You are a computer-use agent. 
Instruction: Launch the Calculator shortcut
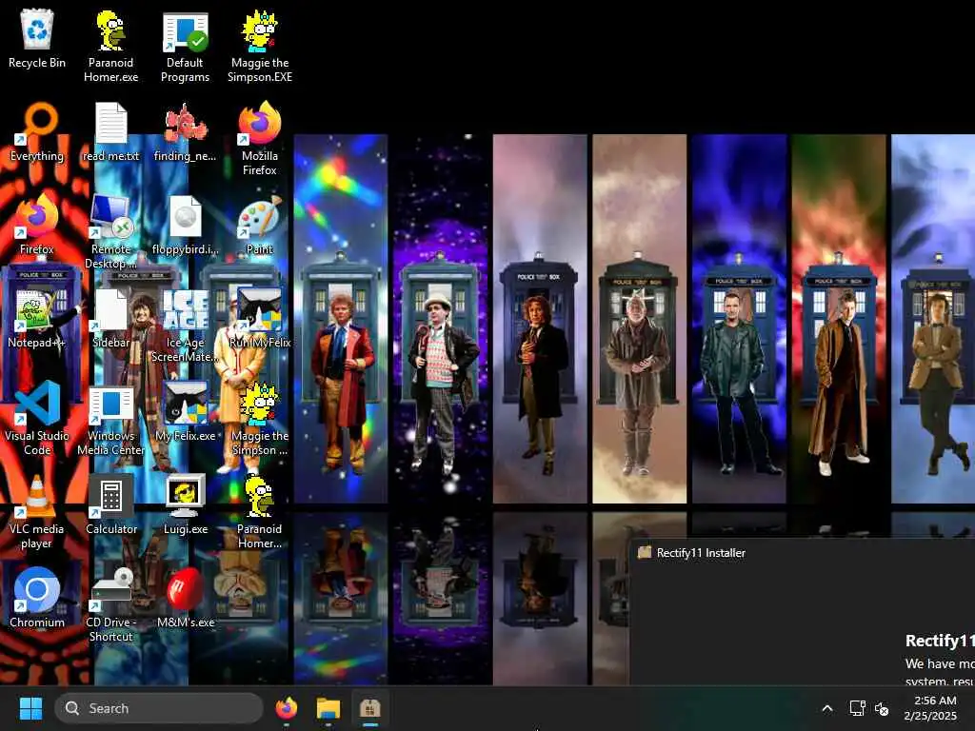(x=110, y=504)
